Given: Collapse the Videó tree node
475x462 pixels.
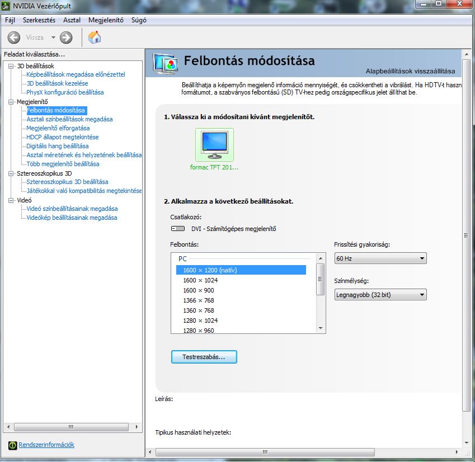Looking at the screenshot, I should tap(11, 200).
